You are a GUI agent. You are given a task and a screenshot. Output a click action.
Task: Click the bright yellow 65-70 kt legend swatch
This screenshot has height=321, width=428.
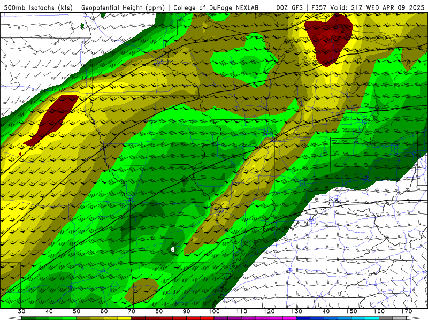coord(125,318)
